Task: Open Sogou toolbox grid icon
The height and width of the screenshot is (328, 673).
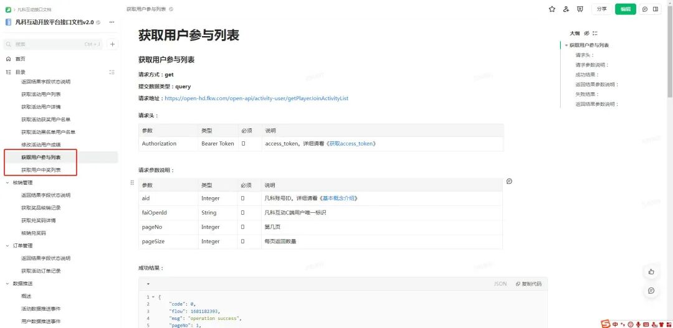Action: tap(669, 324)
